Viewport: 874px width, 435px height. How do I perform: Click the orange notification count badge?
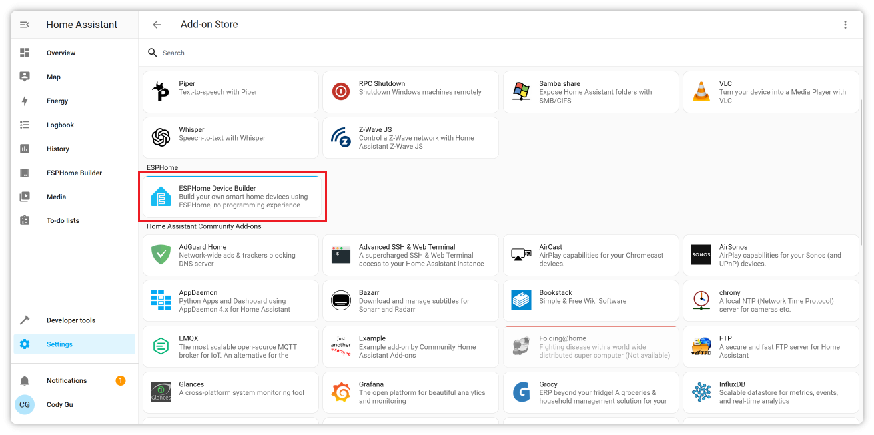pos(121,381)
